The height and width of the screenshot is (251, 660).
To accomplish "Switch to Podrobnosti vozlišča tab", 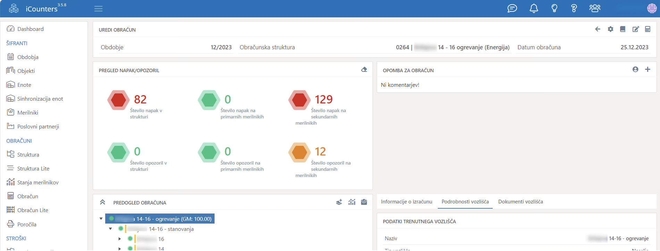I will click(465, 202).
